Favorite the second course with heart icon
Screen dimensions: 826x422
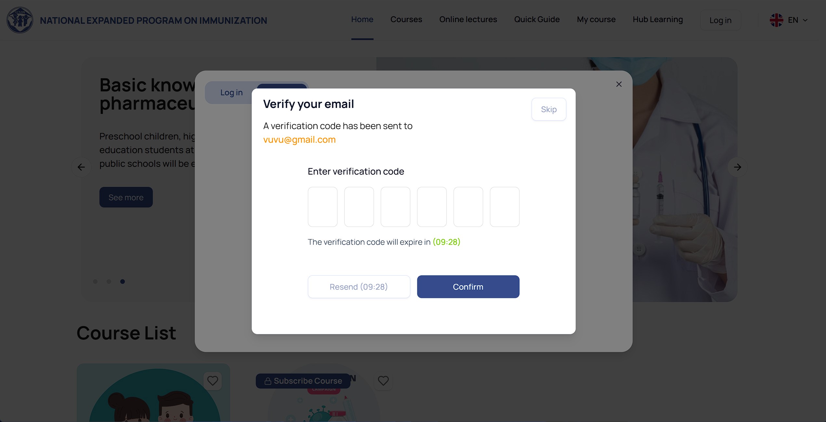[x=383, y=380]
